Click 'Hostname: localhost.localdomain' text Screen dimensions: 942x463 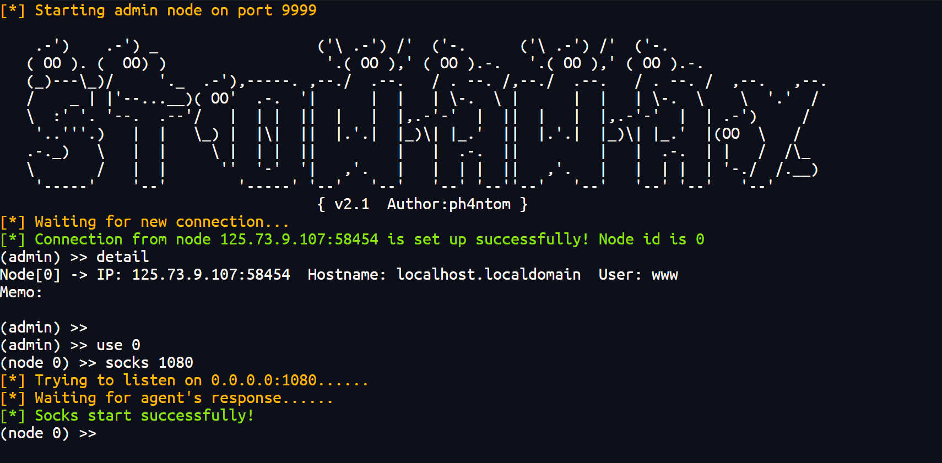pos(445,275)
